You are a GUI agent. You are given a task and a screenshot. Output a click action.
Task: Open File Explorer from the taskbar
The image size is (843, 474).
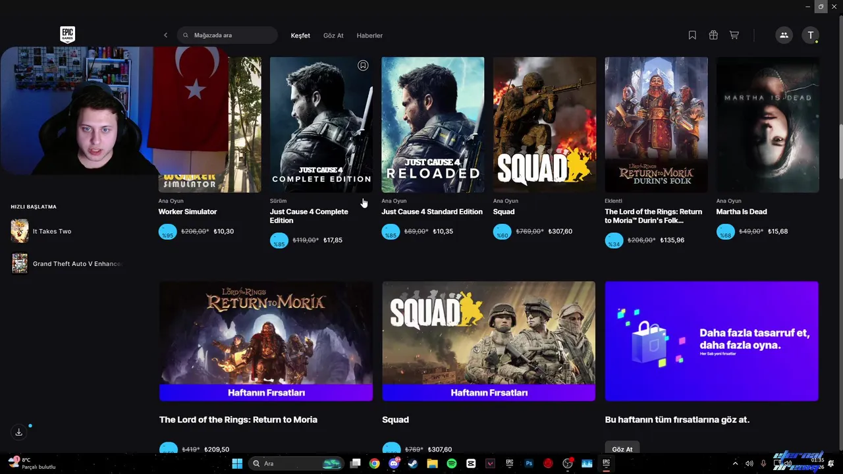tap(432, 463)
